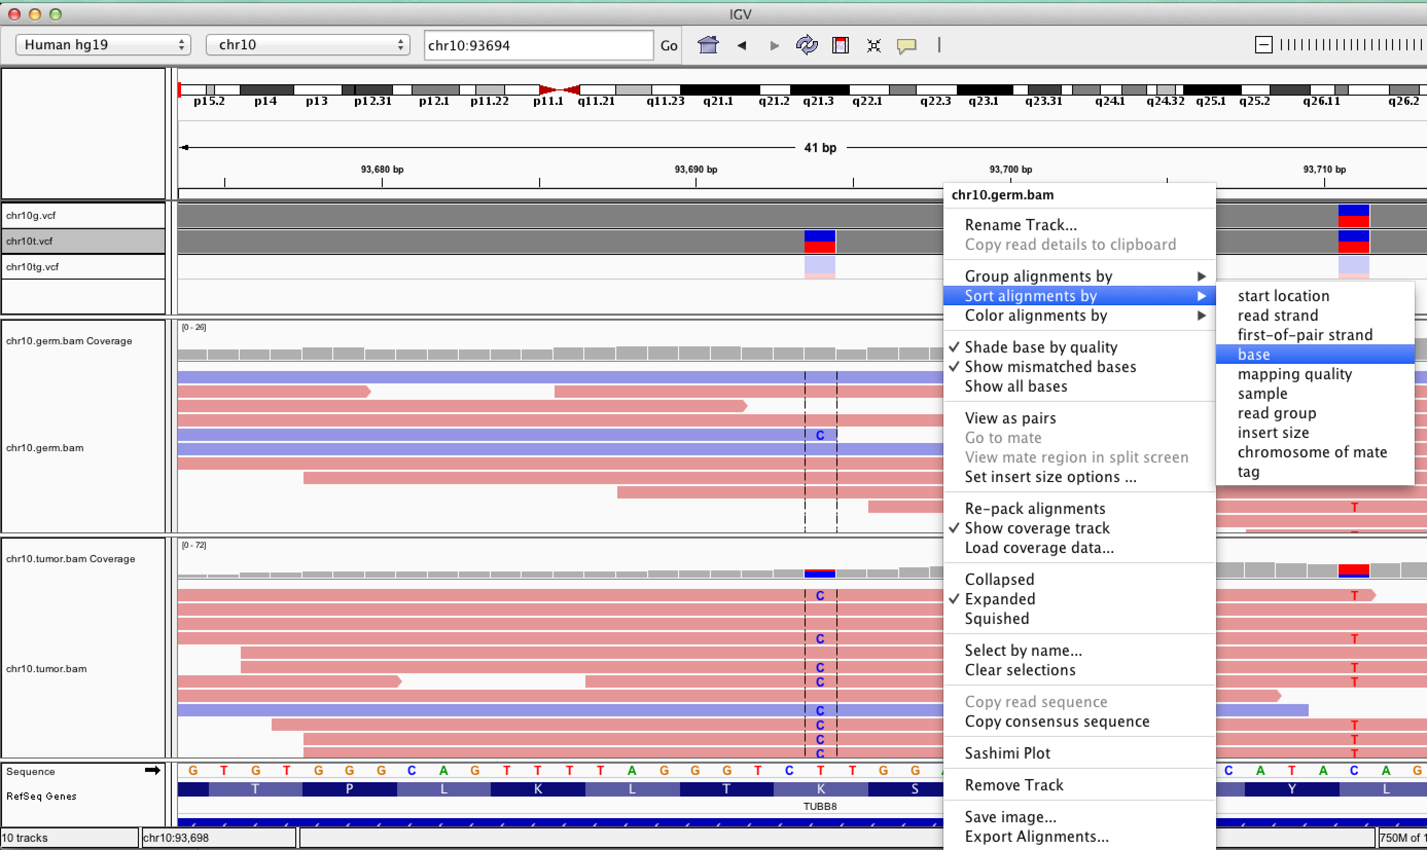Select the chr10g.vcf track name

(x=31, y=215)
